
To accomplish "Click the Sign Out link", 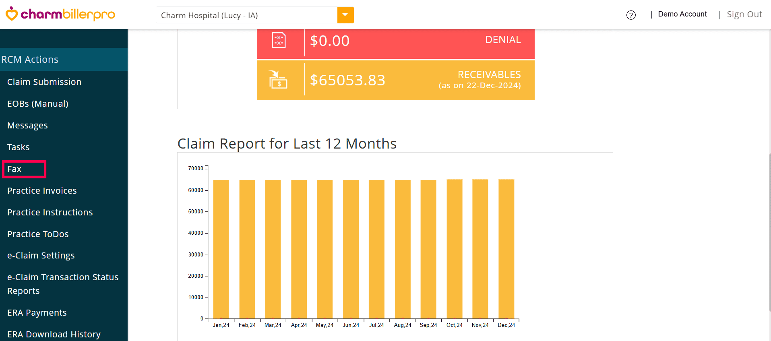I will [744, 14].
